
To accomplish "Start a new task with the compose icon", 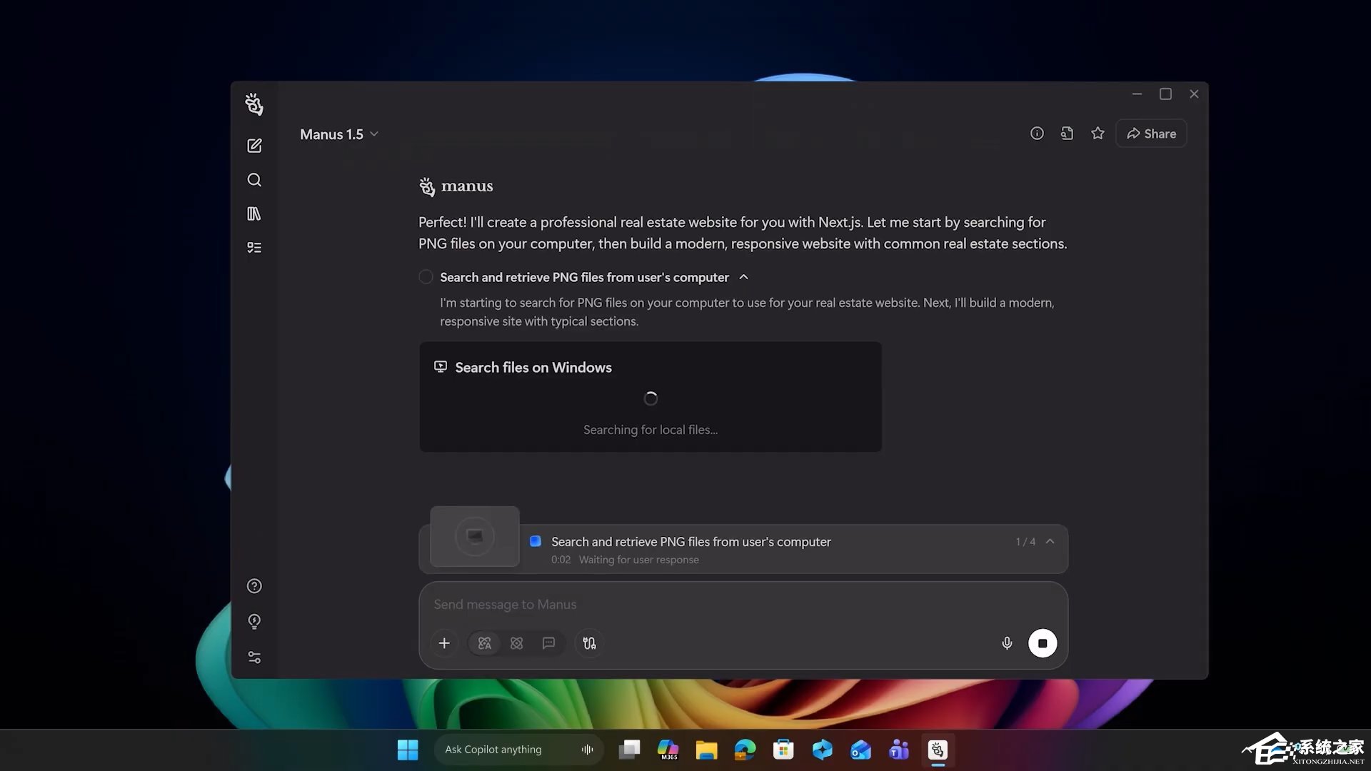I will point(254,146).
